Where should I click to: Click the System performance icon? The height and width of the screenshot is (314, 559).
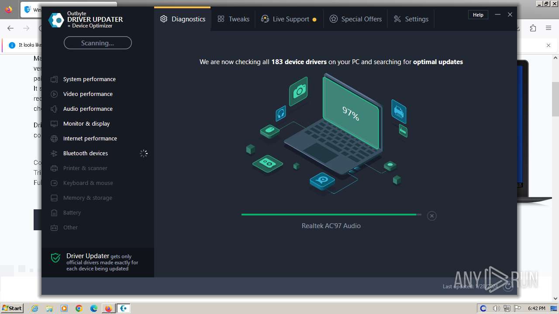coord(54,79)
